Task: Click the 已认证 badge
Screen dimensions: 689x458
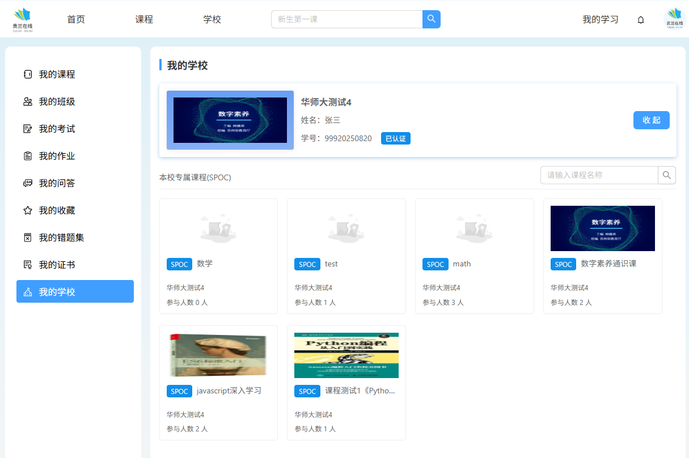Action: tap(395, 138)
